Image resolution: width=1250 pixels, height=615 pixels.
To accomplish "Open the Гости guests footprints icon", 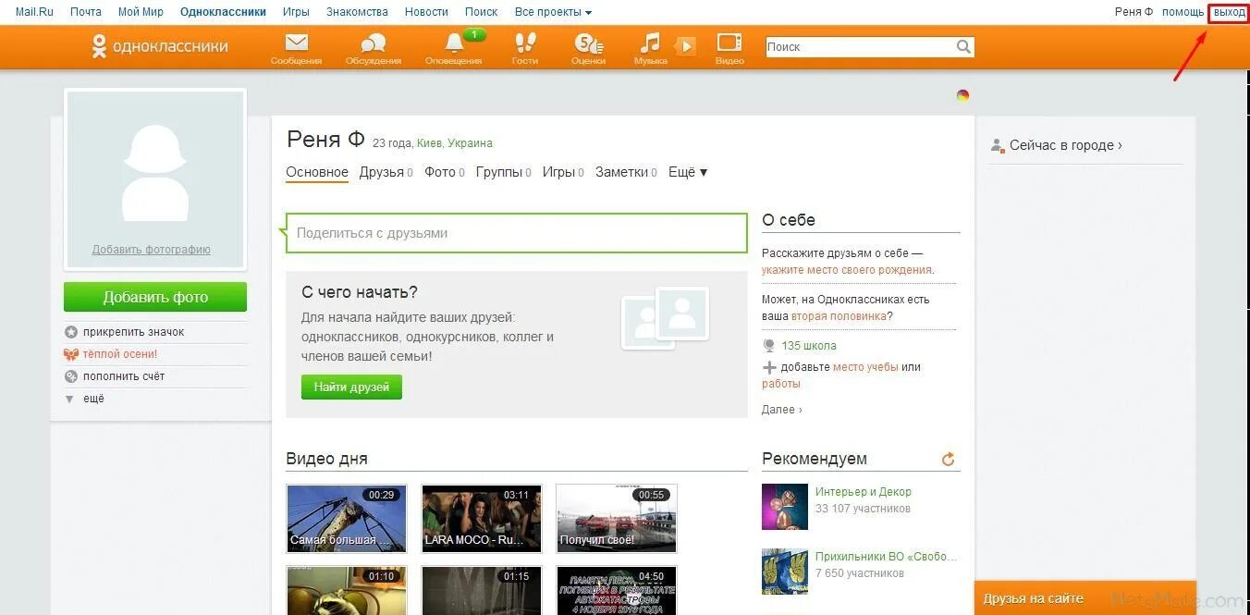I will point(524,48).
